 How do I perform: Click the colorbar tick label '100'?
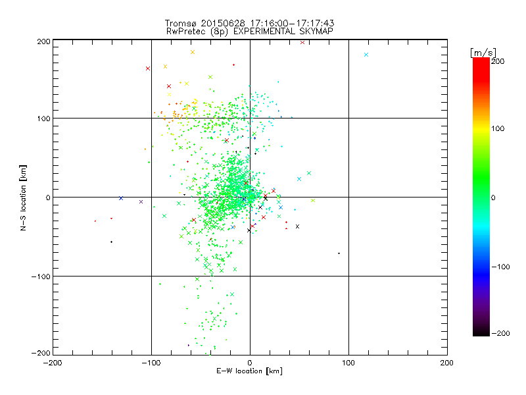pos(498,128)
